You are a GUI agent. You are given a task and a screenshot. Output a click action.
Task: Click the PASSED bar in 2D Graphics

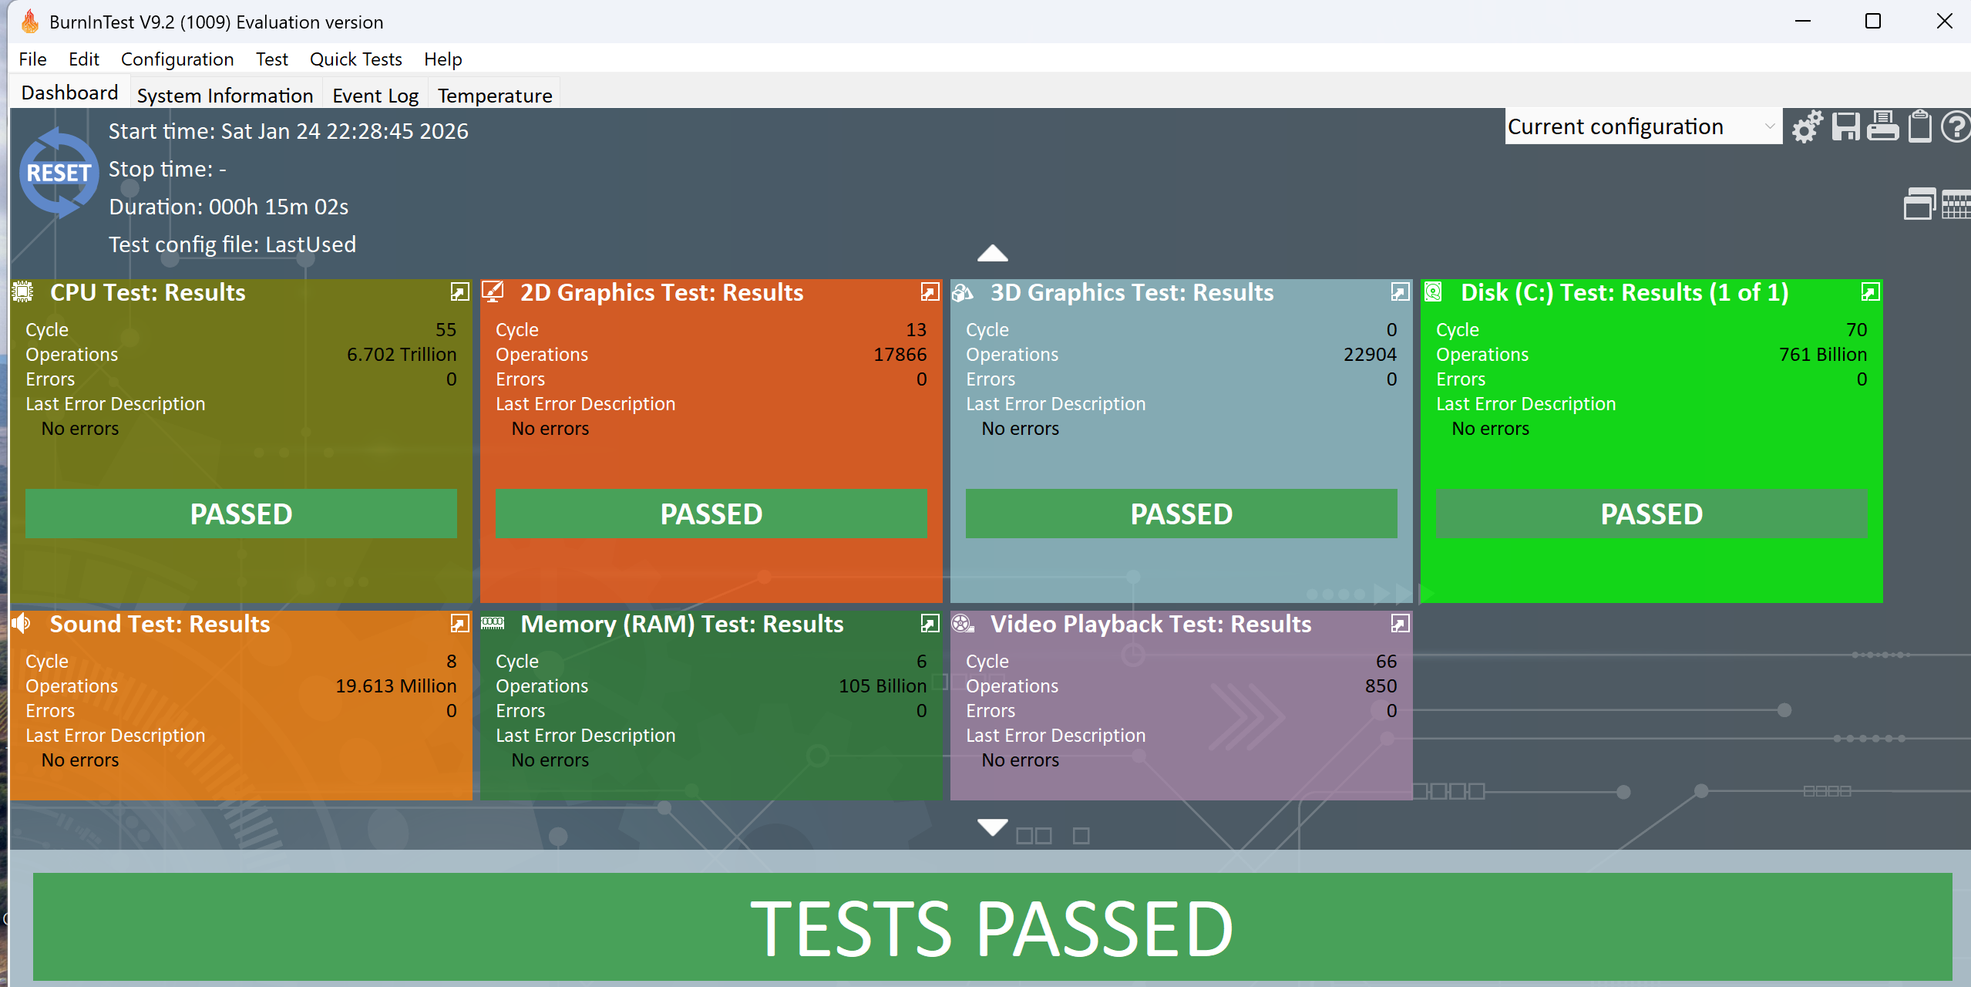[x=711, y=514]
